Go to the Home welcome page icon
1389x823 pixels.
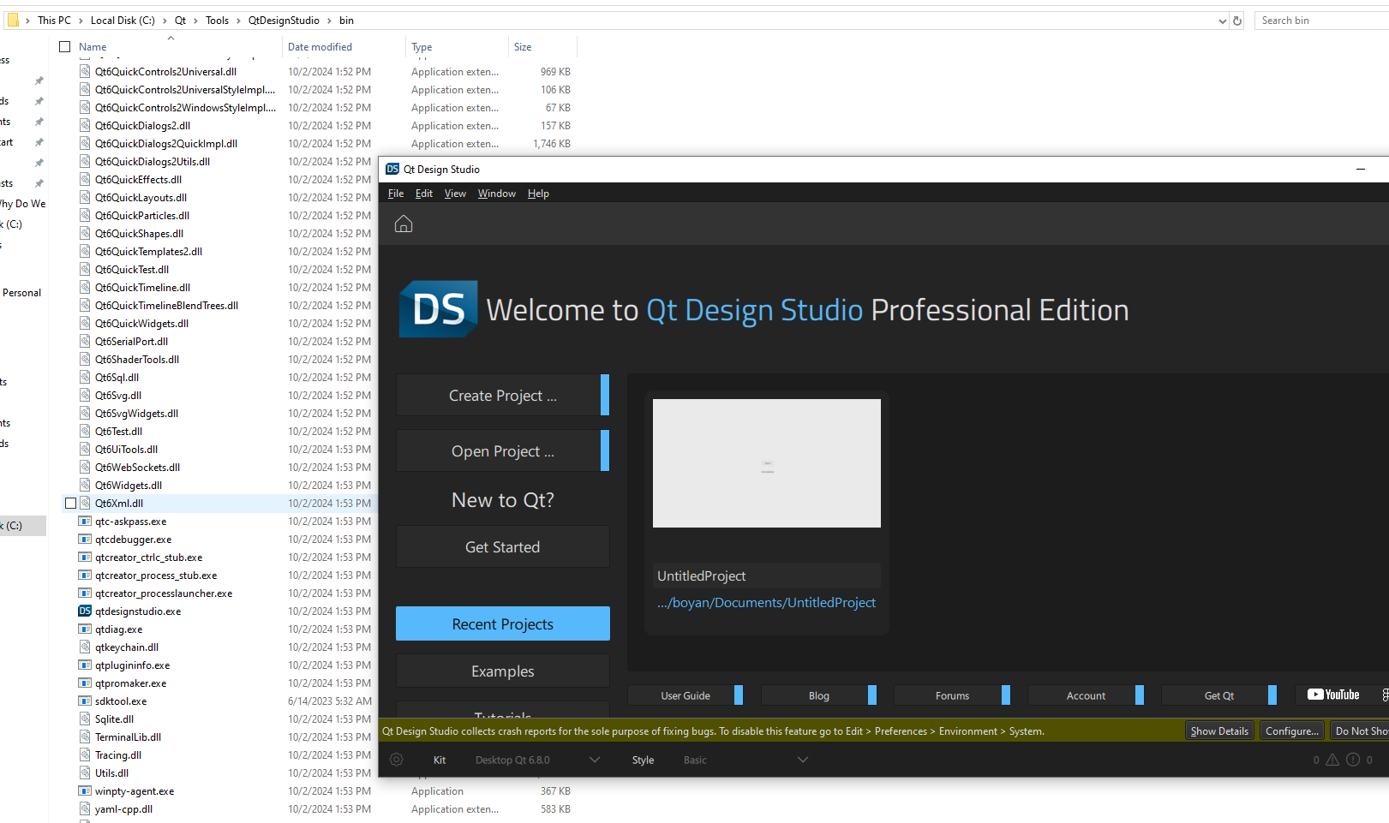tap(404, 224)
